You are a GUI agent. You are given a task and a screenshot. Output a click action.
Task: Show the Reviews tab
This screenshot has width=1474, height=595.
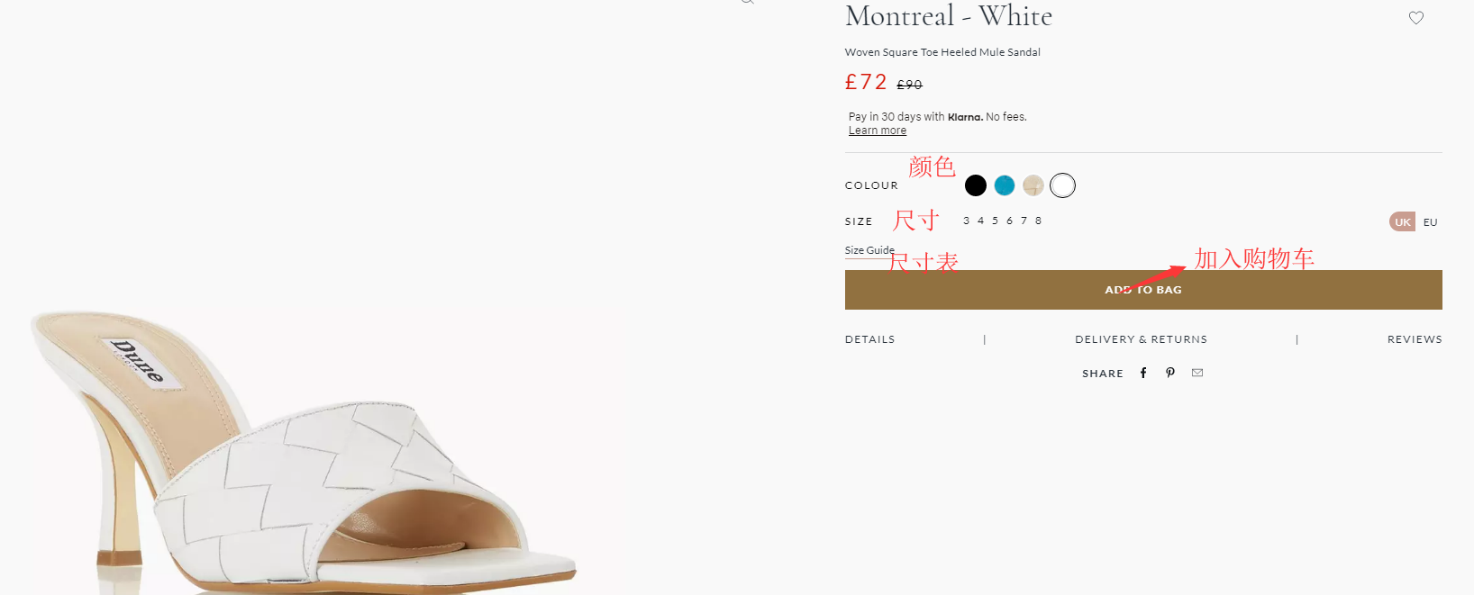[x=1415, y=339]
